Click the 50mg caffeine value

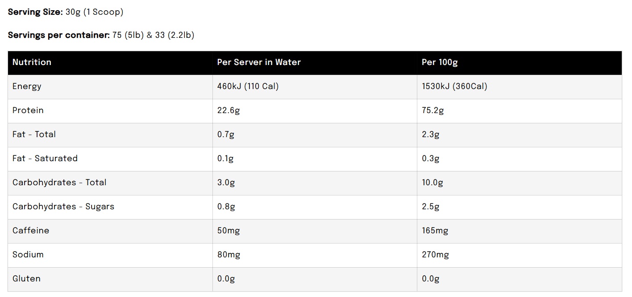pyautogui.click(x=229, y=231)
